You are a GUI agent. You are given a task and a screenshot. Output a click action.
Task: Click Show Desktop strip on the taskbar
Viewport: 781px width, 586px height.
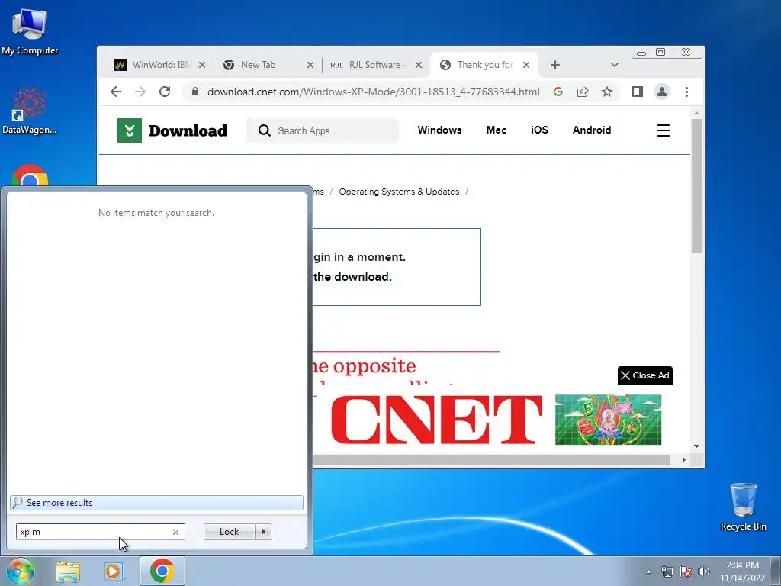pos(776,571)
